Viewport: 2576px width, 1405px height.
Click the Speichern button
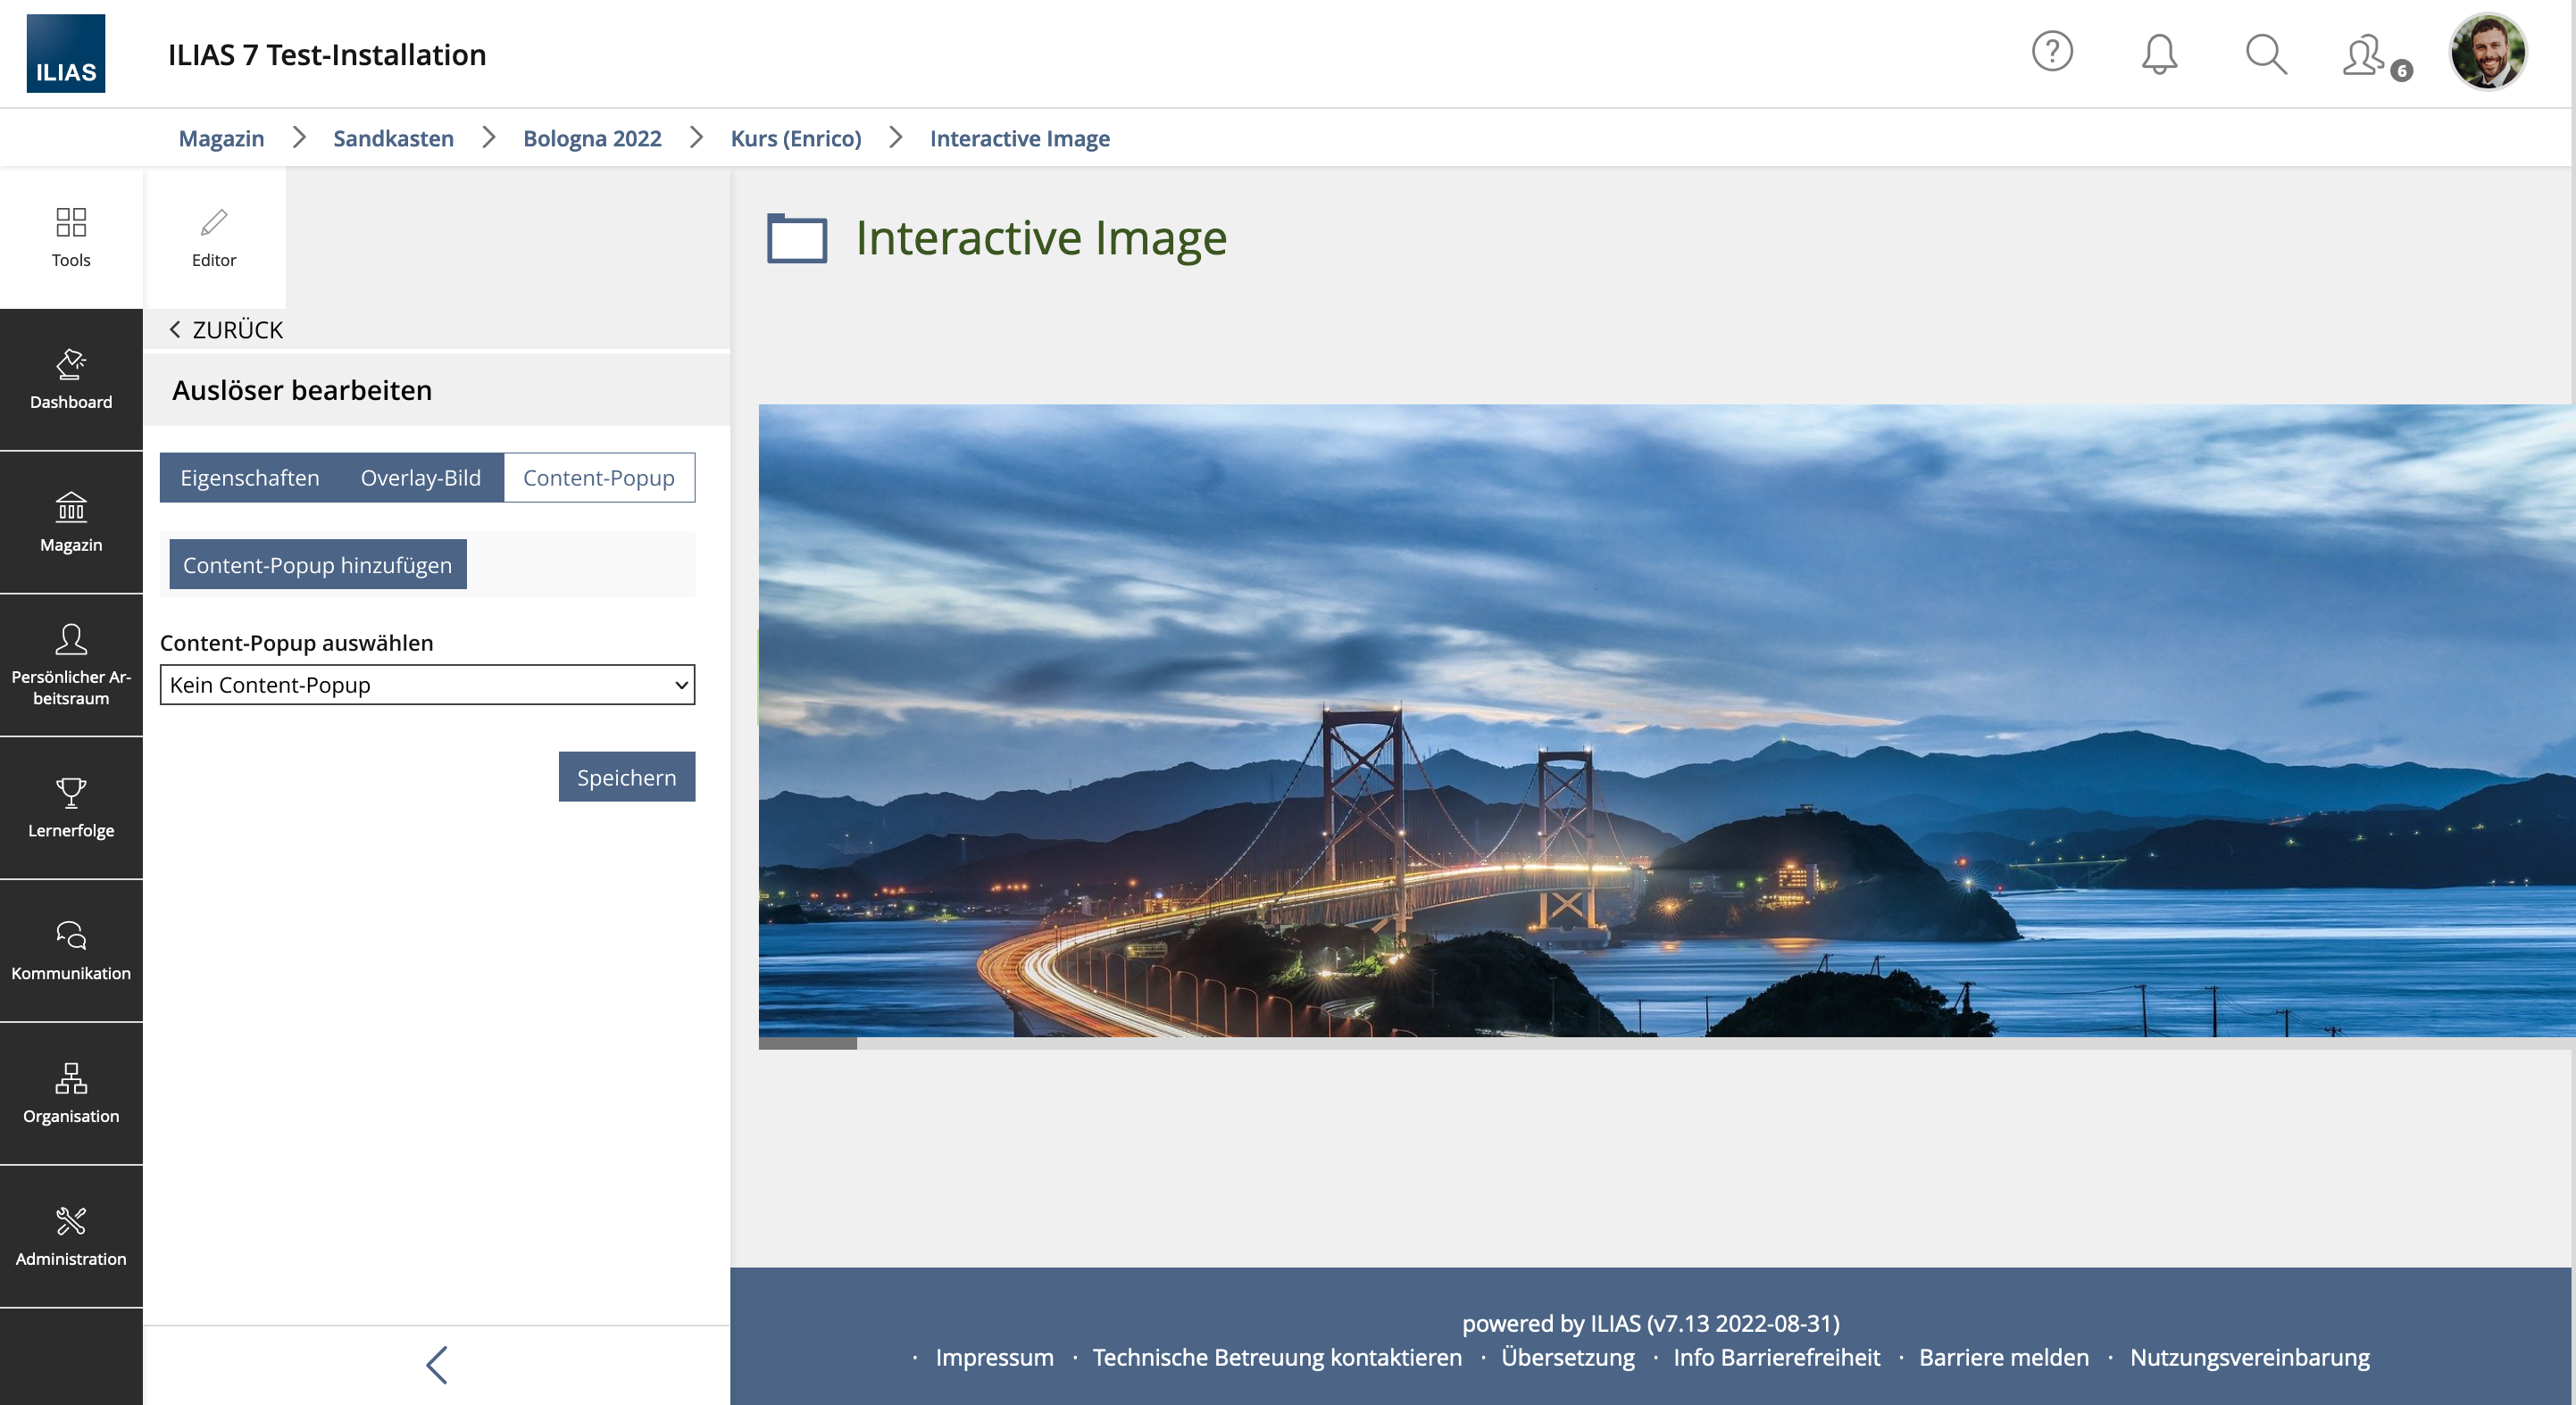point(626,777)
